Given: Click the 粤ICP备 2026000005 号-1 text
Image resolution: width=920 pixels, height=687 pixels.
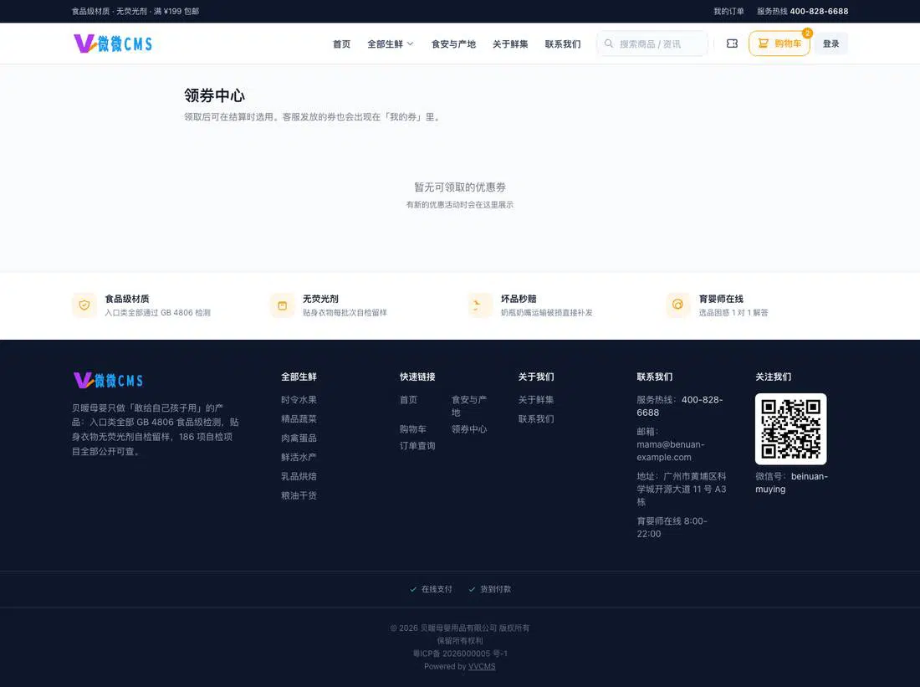Looking at the screenshot, I should tap(460, 654).
